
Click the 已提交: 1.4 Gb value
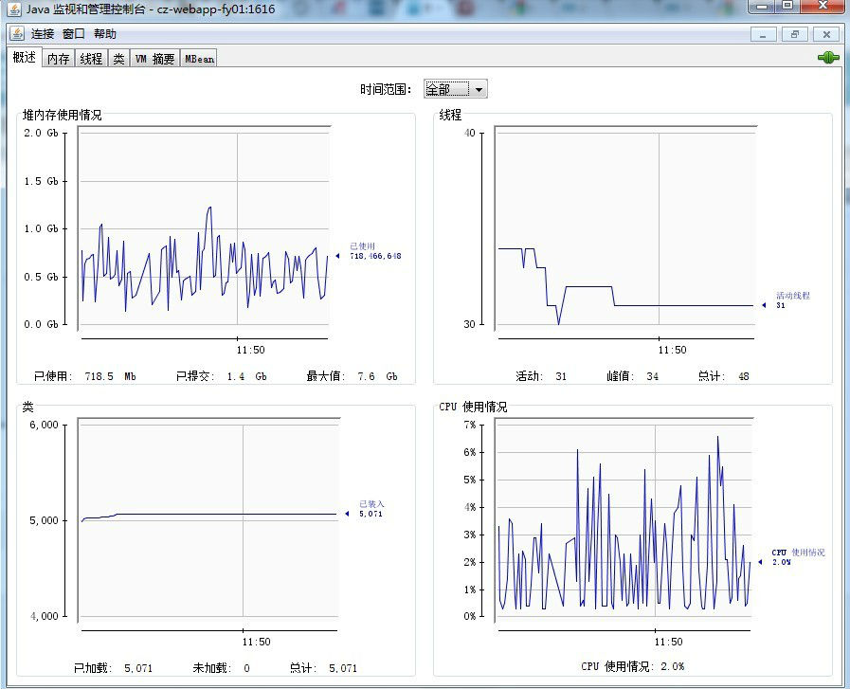[221, 376]
